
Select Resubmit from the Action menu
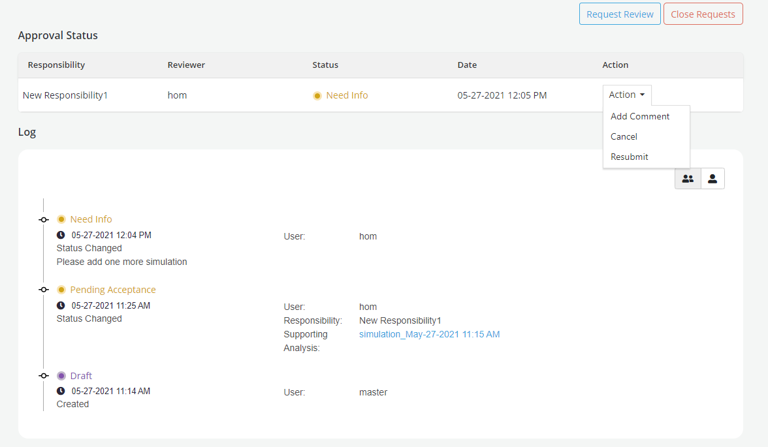tap(629, 157)
